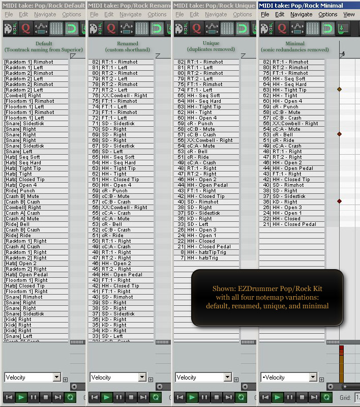Screen dimensions: 360x407
Task: Pause playback in the Default window
Action: (x=34, y=397)
